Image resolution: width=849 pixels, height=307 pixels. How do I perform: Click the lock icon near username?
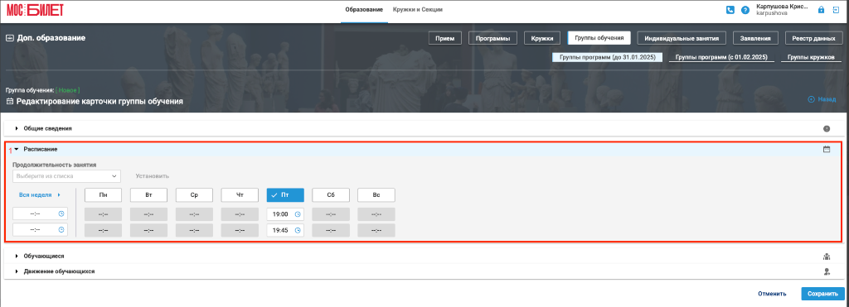pos(821,10)
